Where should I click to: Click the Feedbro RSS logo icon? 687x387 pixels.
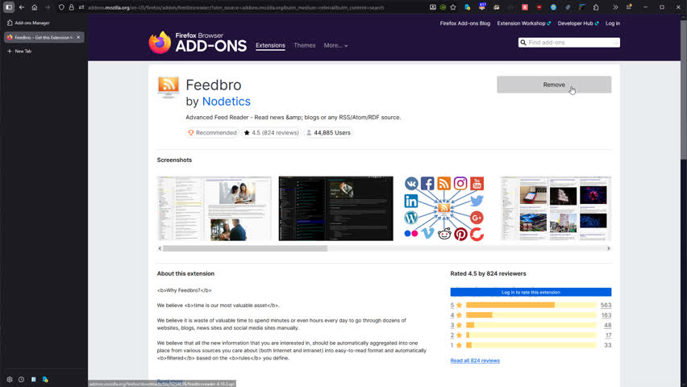pos(169,85)
